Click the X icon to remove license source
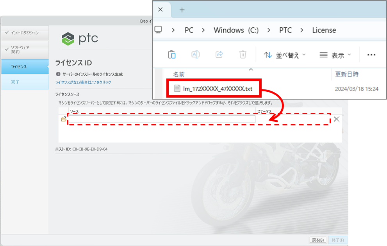This screenshot has height=246, width=387. (x=336, y=119)
